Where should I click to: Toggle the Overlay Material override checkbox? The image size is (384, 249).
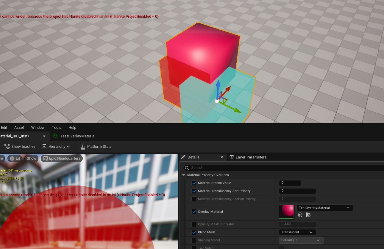coord(194,212)
